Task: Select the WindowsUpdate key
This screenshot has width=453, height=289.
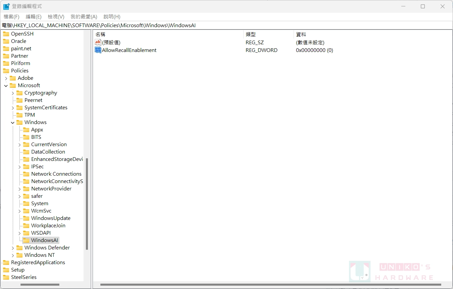Action: click(51, 218)
